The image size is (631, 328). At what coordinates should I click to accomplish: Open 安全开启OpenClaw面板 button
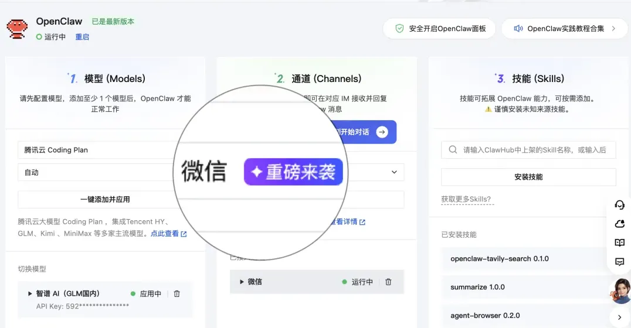pos(439,29)
